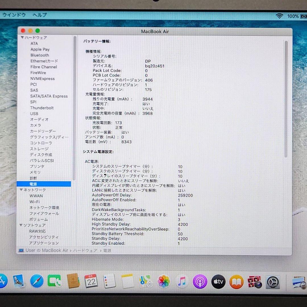Open Safari from the Dock
307x307 pixels.
pyautogui.click(x=37, y=281)
